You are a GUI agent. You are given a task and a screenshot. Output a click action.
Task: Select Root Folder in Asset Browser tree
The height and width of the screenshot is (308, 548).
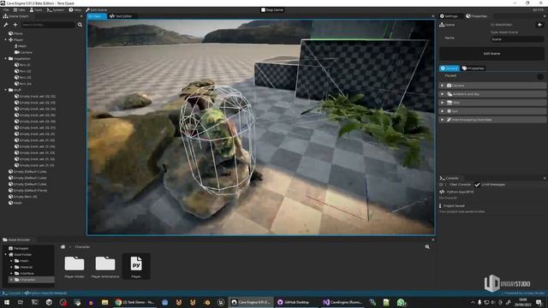[20, 255]
